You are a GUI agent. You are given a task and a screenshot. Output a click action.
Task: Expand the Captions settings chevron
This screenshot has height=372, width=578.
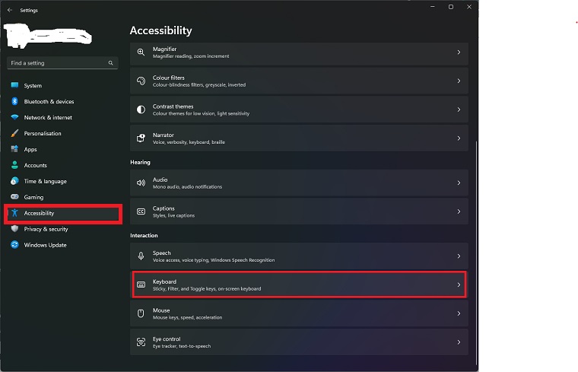point(459,211)
